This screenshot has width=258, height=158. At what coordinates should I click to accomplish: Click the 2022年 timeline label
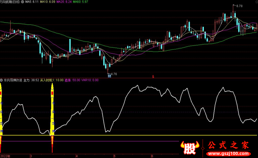tap(5, 156)
